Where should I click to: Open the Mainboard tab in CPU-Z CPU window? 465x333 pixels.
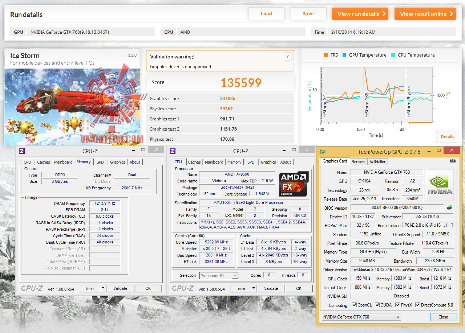tap(214, 162)
